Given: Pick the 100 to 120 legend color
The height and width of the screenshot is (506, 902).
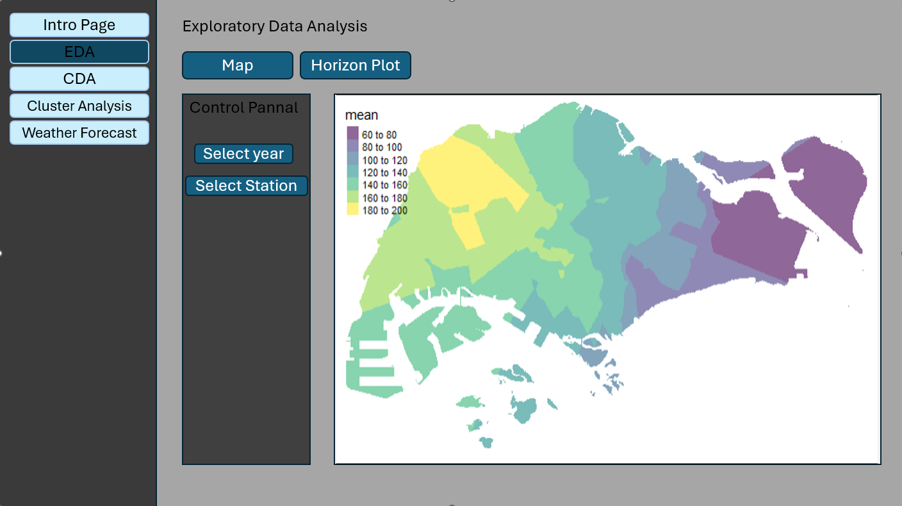Looking at the screenshot, I should tap(352, 159).
